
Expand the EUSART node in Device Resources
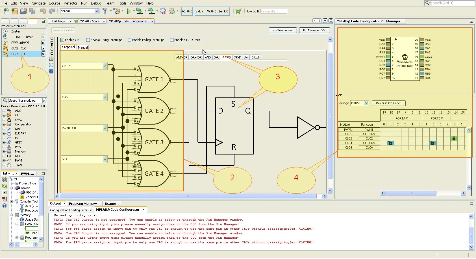coord(4,133)
